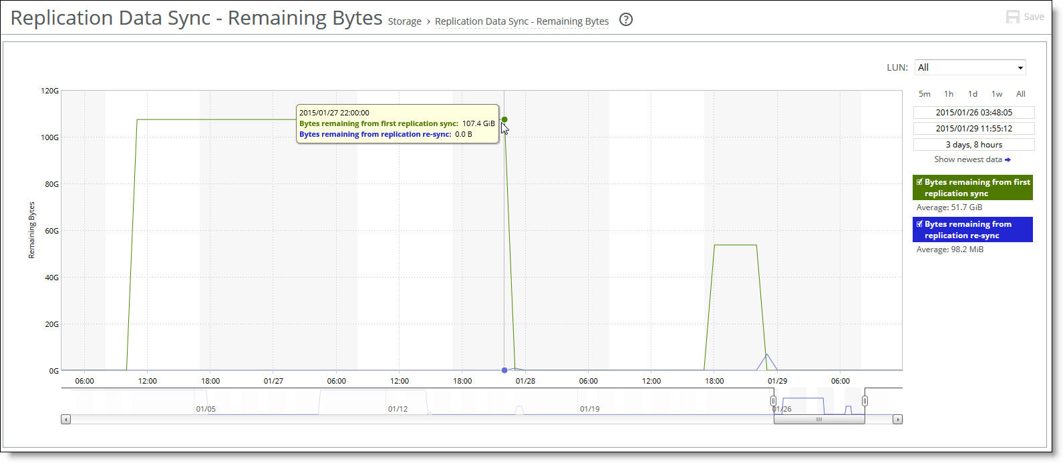This screenshot has width=1063, height=463.
Task: Click the green data point marker on chart
Action: (504, 120)
